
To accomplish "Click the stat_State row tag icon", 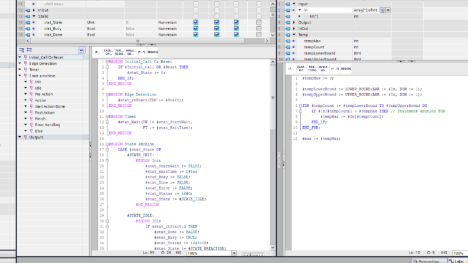I will [28, 22].
